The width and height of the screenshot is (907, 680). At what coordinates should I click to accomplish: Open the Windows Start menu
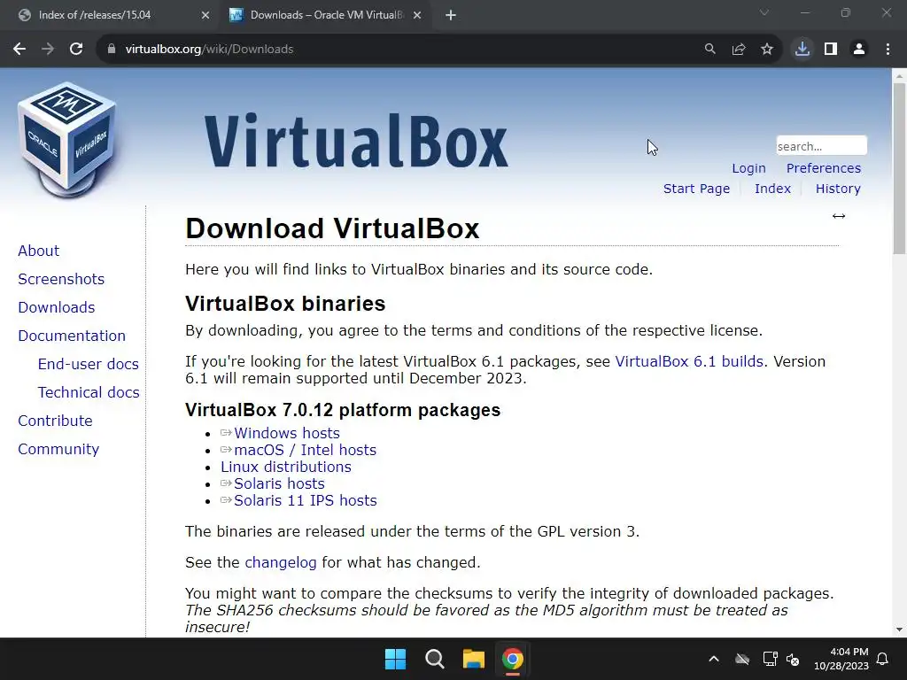[x=396, y=659]
